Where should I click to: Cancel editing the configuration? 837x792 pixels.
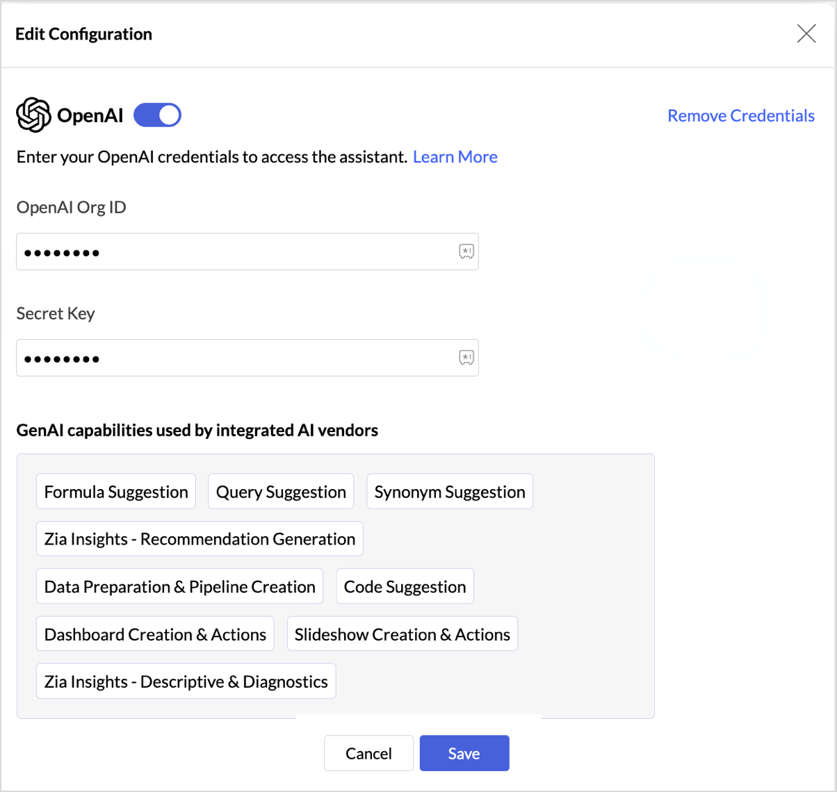[x=368, y=753]
